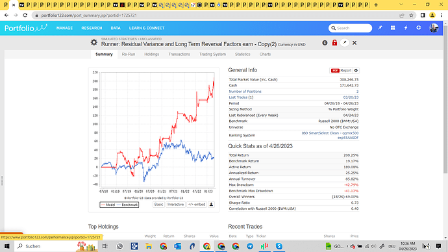The height and width of the screenshot is (252, 448).
Task: Click the Benchmark Russell 2000 (IWM:USA) value
Action: point(338,121)
